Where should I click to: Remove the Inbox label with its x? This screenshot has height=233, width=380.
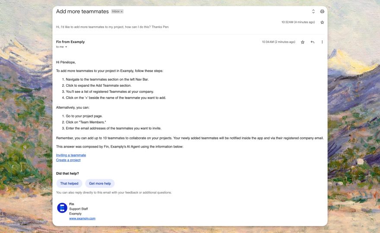122,11
